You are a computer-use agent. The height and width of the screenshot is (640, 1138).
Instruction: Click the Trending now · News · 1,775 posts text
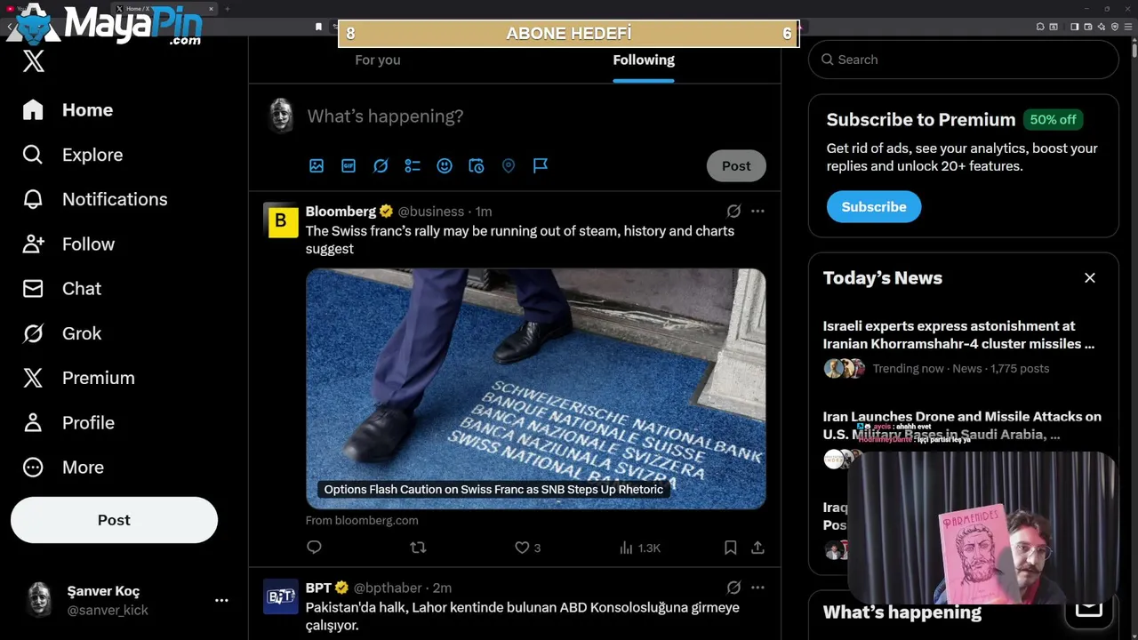coord(960,368)
